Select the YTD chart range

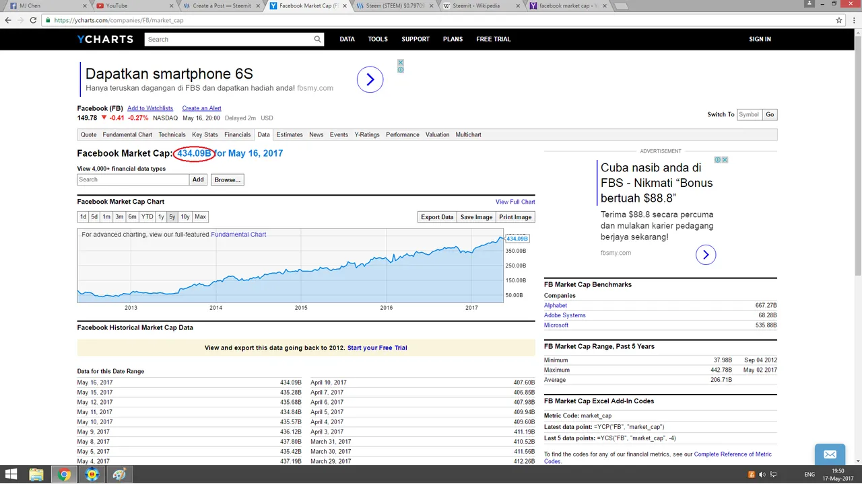click(147, 217)
